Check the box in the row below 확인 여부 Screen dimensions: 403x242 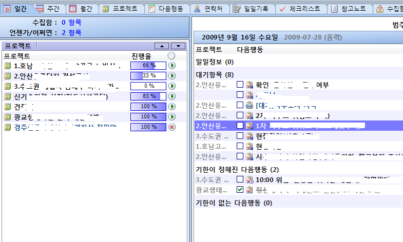click(240, 95)
